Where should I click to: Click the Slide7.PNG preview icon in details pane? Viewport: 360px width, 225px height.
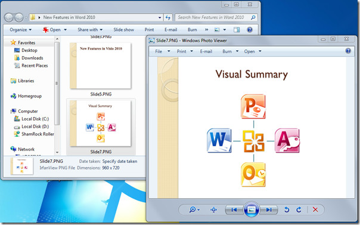click(x=22, y=166)
